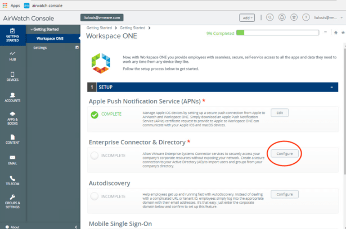The image size is (346, 229).
Task: Open the help question mark icon
Action: tap(304, 17)
